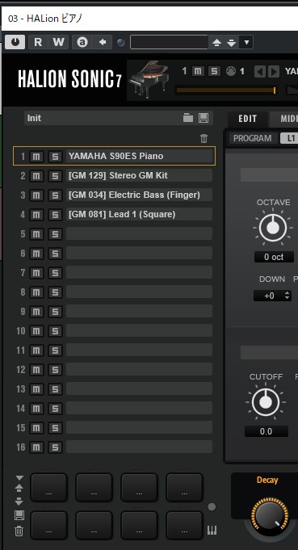Image resolution: width=298 pixels, height=550 pixels.
Task: Click the small blue bypass indicator dot
Action: pyautogui.click(x=120, y=43)
